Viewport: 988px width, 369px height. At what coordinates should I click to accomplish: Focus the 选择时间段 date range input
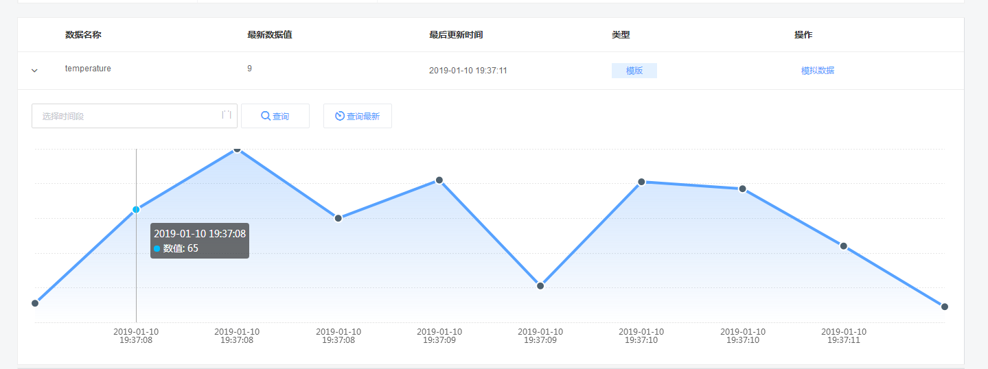(x=135, y=116)
